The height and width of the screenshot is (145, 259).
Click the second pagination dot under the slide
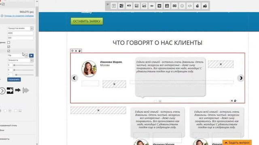[160, 101]
